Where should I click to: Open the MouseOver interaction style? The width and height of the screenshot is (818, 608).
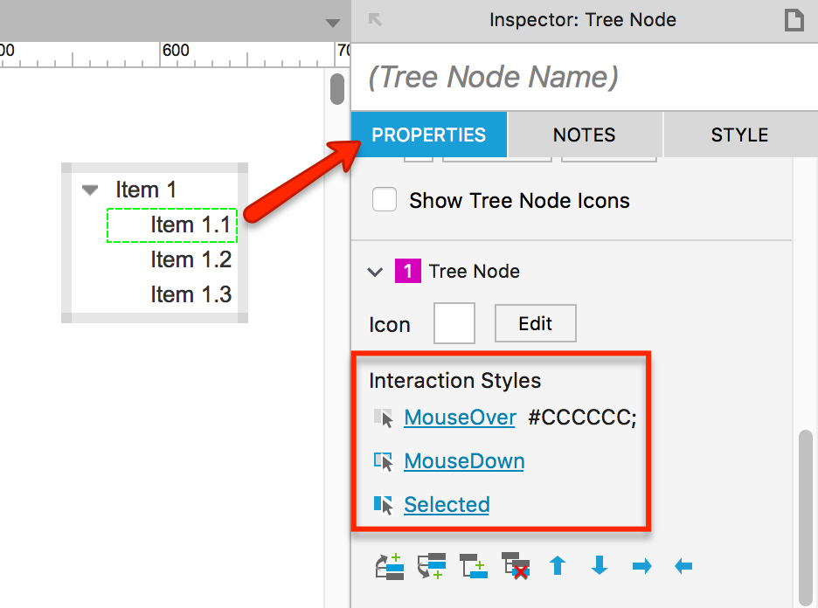(x=460, y=418)
